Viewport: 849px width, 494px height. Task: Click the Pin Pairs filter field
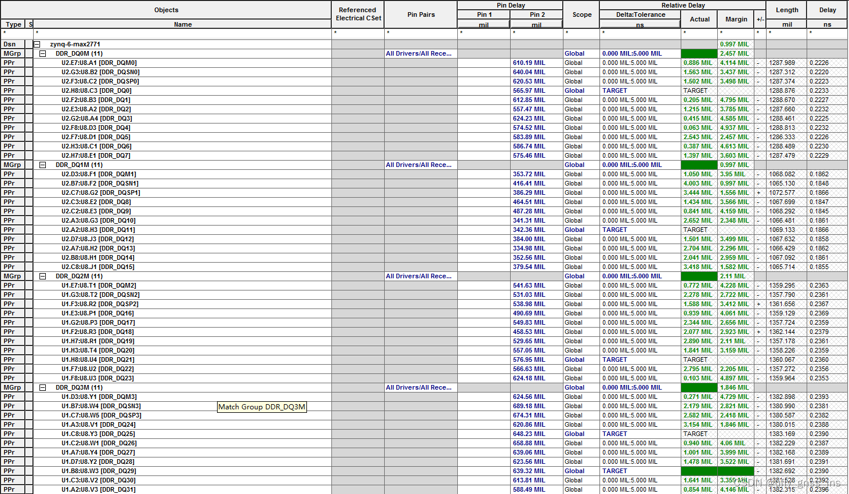tap(421, 33)
